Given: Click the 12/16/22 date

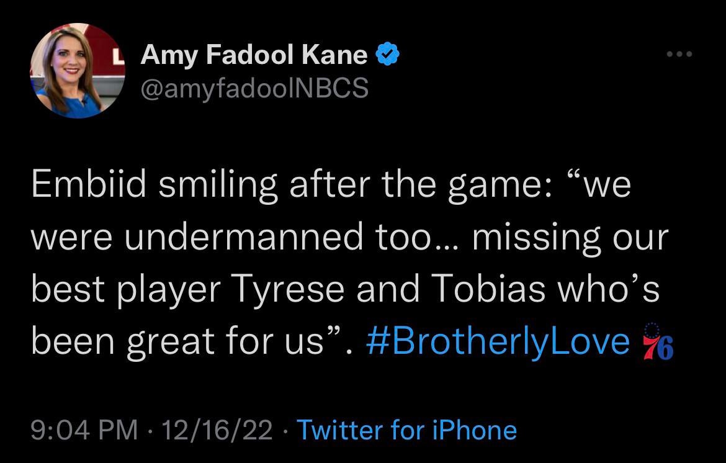Looking at the screenshot, I should 216,430.
